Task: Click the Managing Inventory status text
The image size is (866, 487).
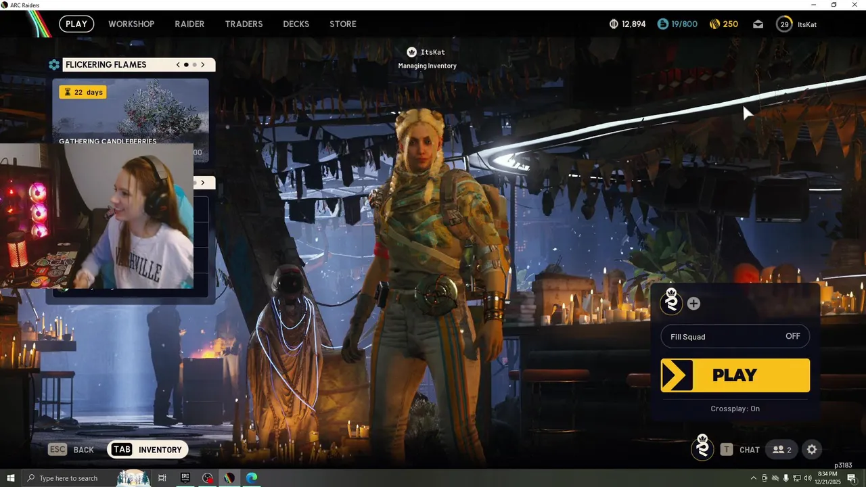Action: [427, 66]
